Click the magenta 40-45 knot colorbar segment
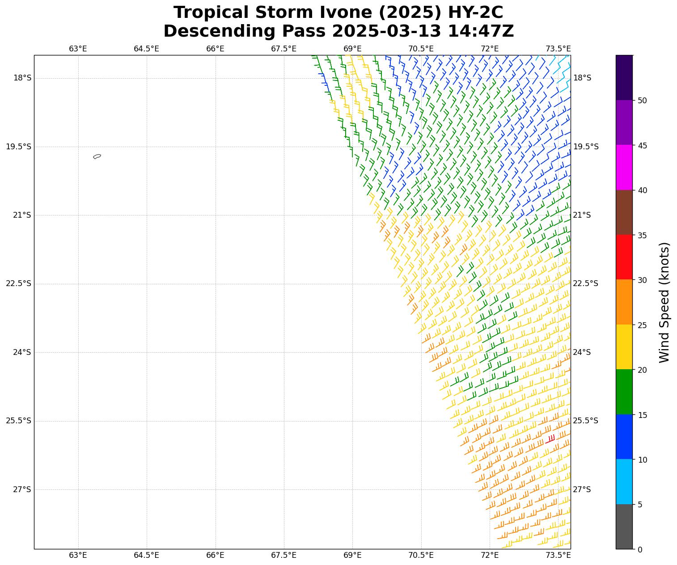Viewport: 677px width, 565px height. [x=624, y=167]
